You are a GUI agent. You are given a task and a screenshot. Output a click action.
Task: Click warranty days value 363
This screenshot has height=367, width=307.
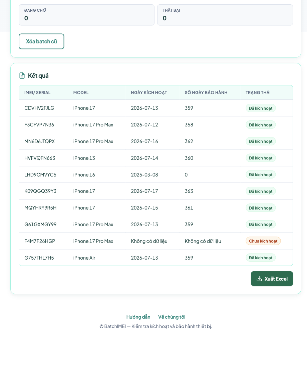point(189,191)
